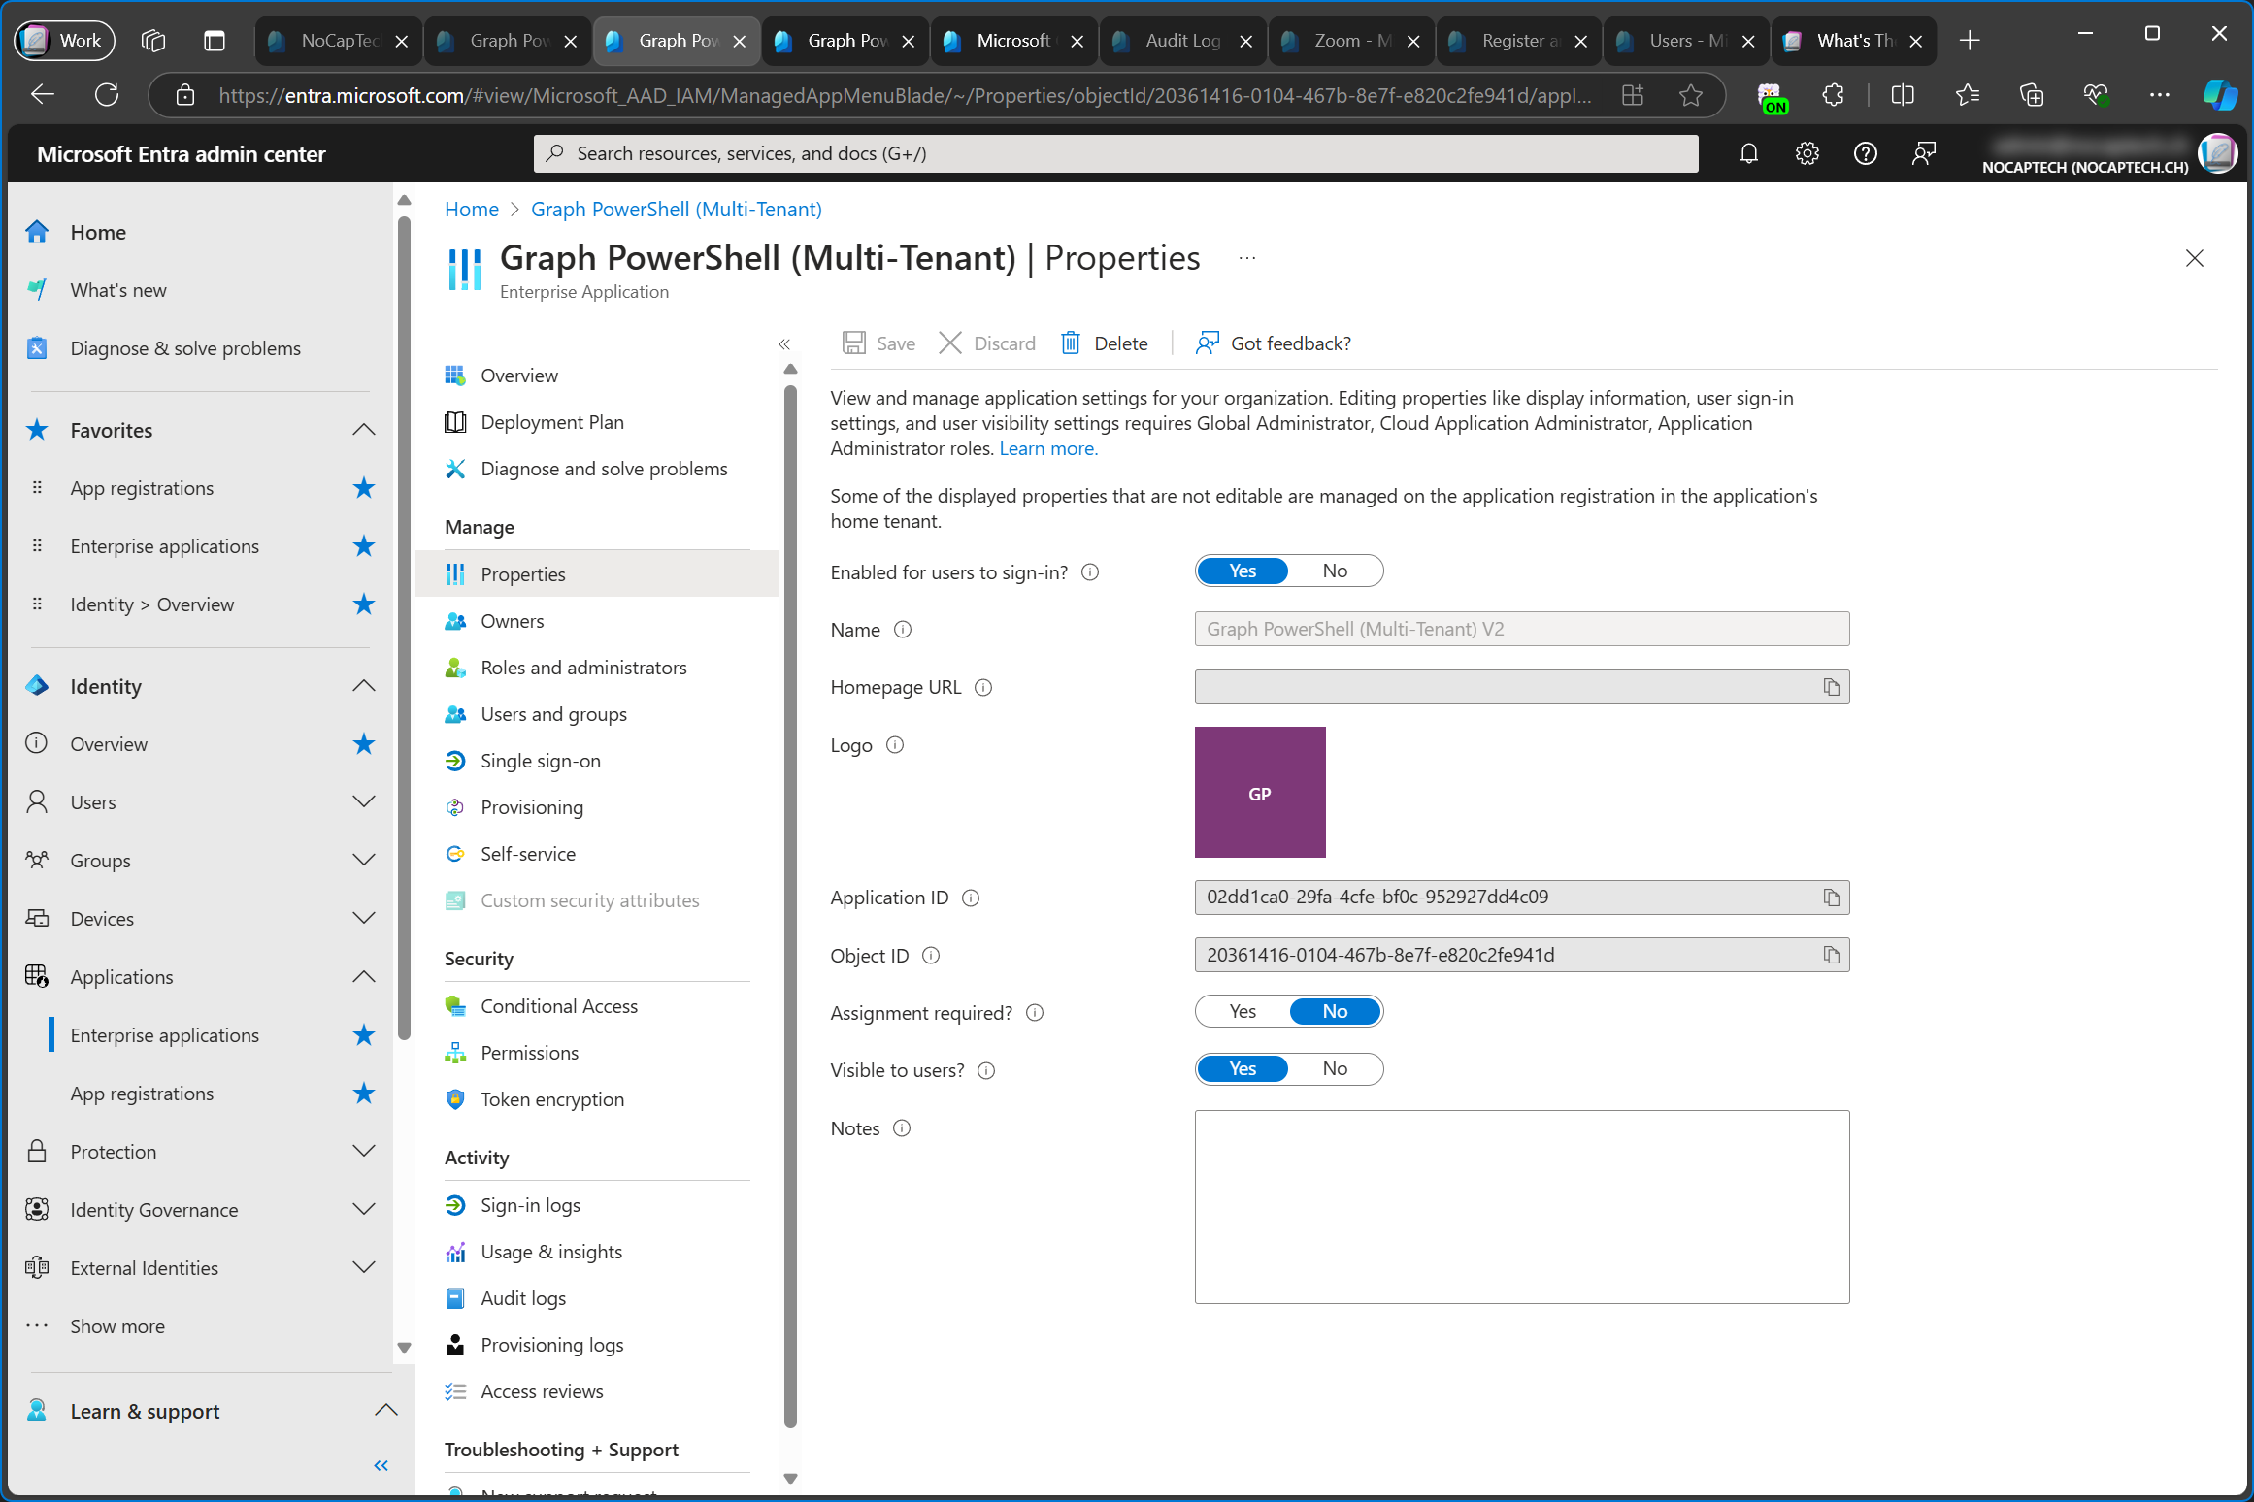Viewport: 2254px width, 1502px height.
Task: Collapse the Favorites section
Action: point(364,430)
